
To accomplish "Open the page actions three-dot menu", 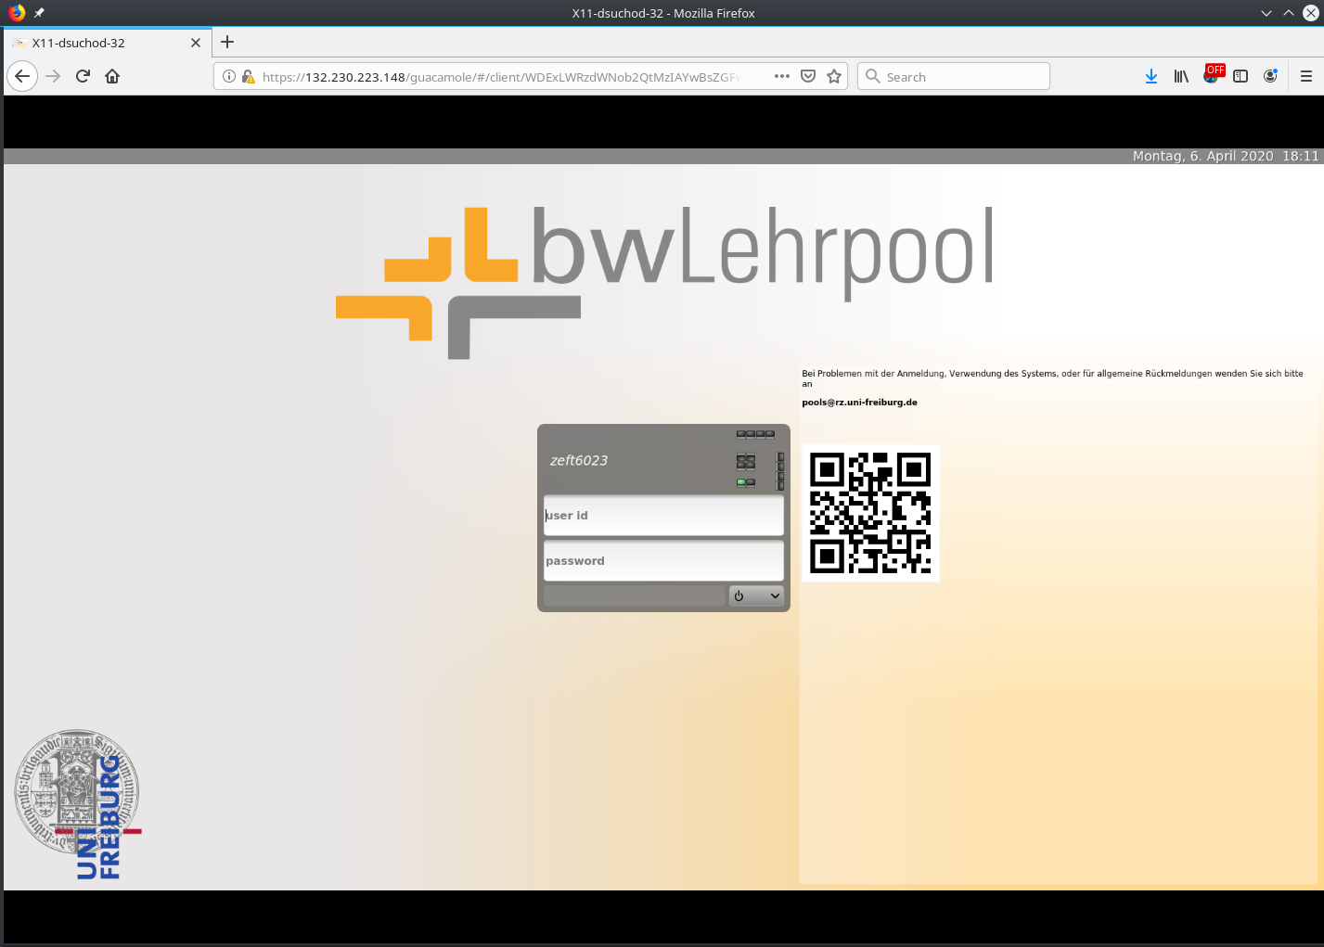I will click(782, 76).
